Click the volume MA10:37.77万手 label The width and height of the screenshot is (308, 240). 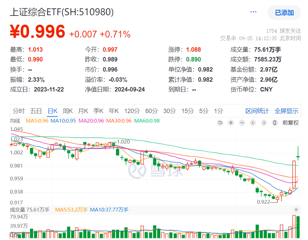coord(109,210)
